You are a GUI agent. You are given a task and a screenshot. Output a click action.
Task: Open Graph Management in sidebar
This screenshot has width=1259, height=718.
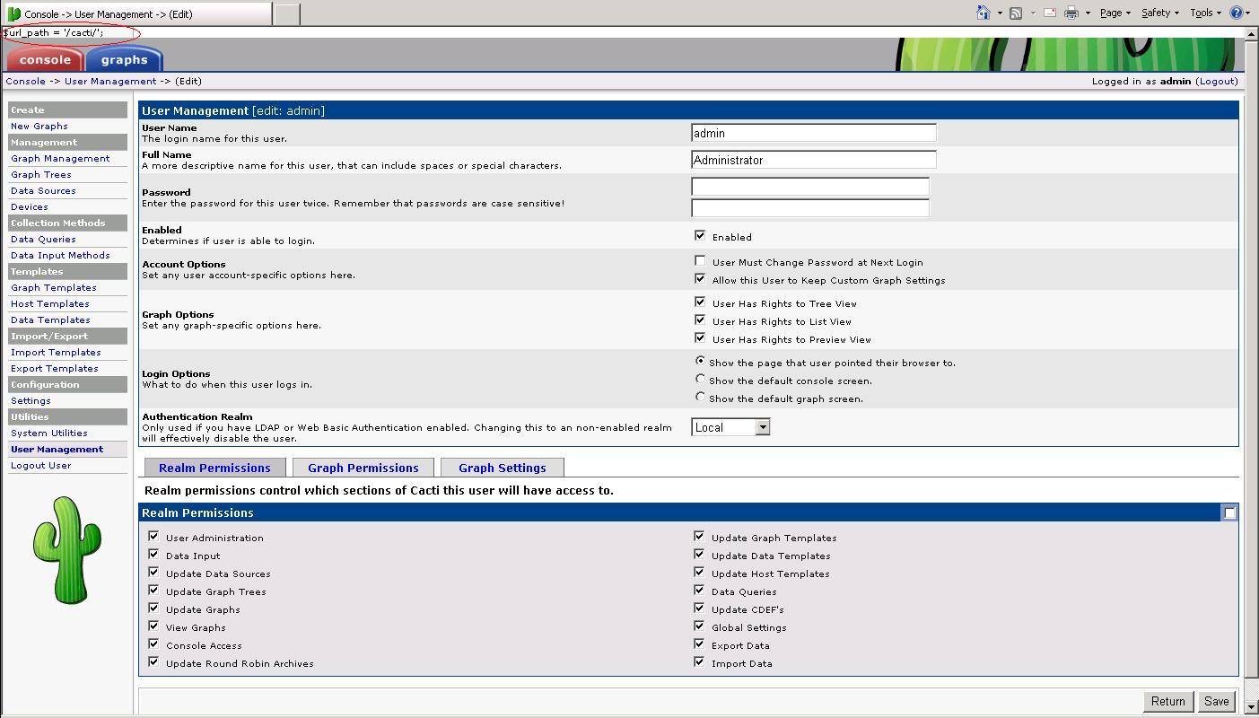point(60,158)
